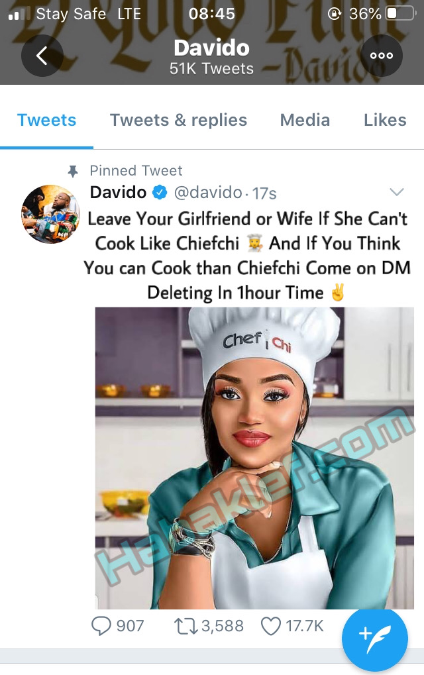Open the Chef Chi tweet image
424x675 pixels.
click(254, 457)
